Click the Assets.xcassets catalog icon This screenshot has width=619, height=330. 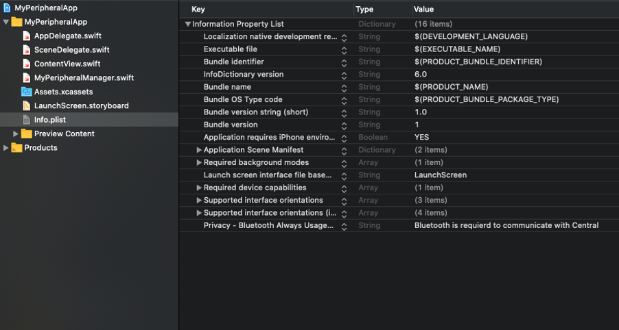[27, 92]
